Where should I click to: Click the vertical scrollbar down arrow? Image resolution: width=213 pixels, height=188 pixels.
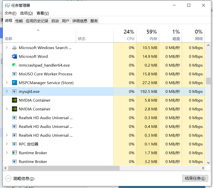pos(208,163)
